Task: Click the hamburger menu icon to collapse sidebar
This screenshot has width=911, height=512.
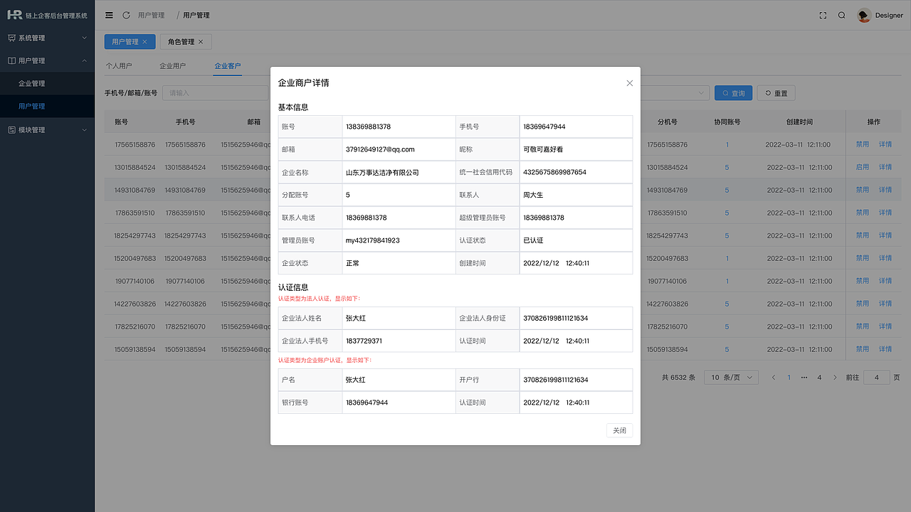Action: tap(108, 14)
